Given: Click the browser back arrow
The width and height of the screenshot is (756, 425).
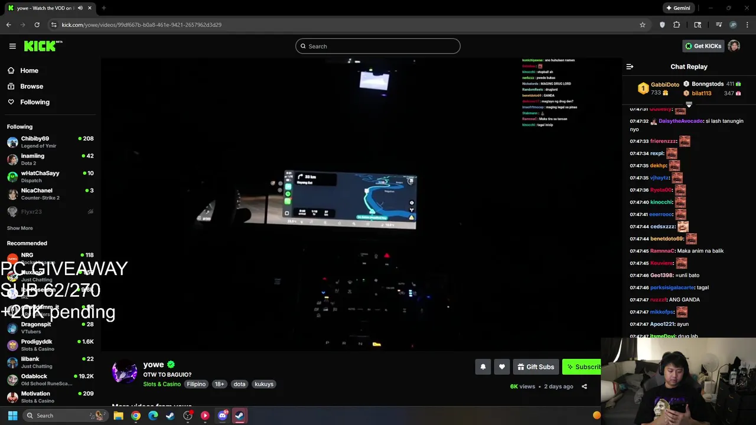Looking at the screenshot, I should coord(8,25).
